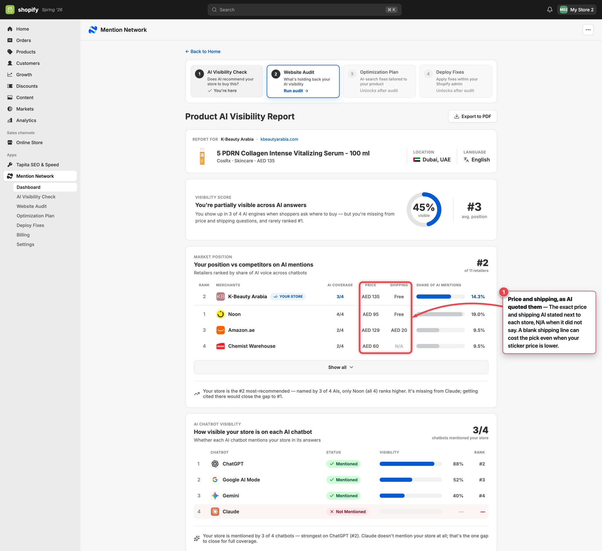602x551 pixels.
Task: Open Settings sidebar item
Action: [x=25, y=245]
